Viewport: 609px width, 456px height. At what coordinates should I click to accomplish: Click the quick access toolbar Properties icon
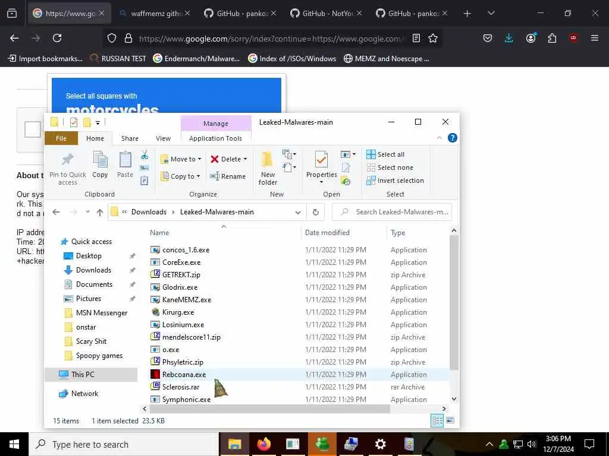pos(73,122)
